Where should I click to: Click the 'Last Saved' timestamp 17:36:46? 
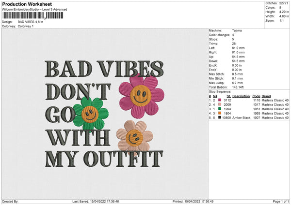pos(113,201)
